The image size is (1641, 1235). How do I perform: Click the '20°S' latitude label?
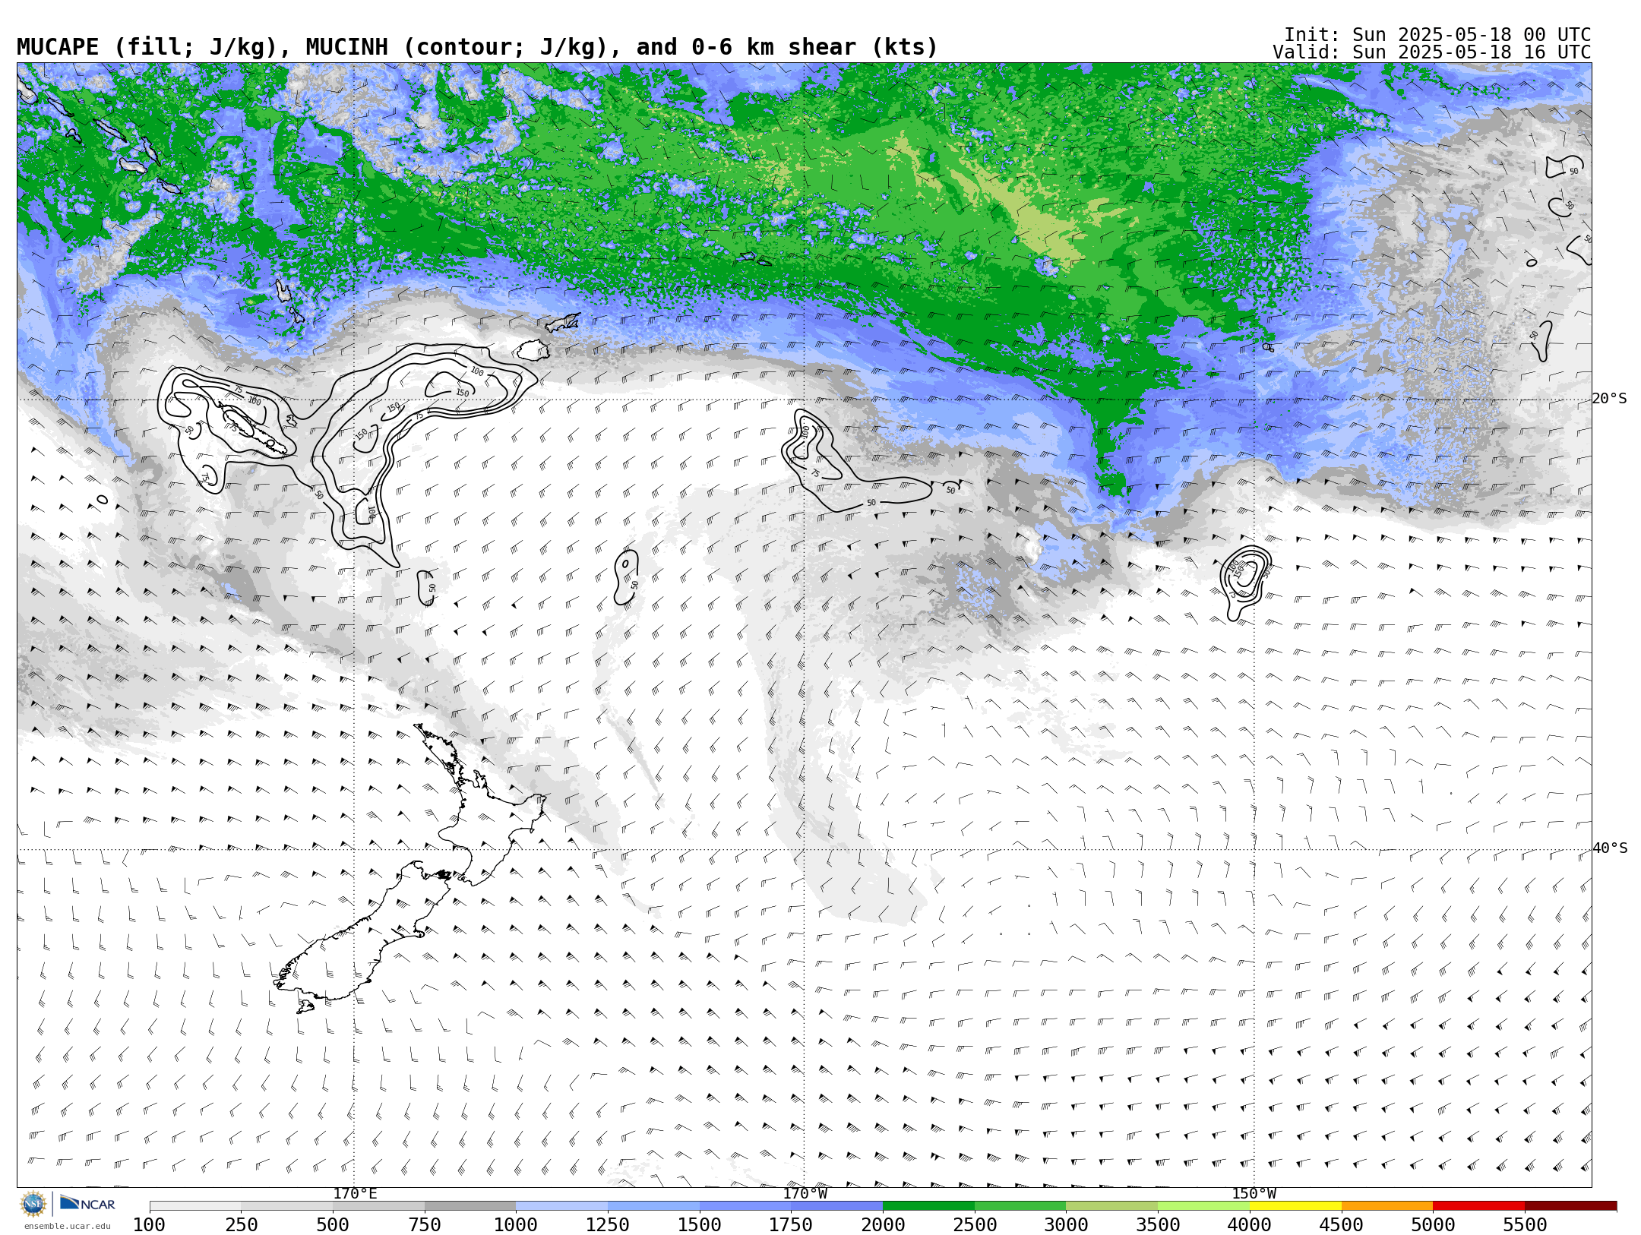(1609, 399)
